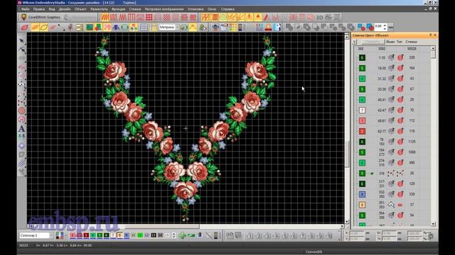Open the Вид menu
This screenshot has height=255, width=455.
(x=52, y=9)
